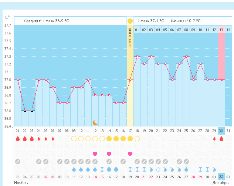The width and height of the screenshot is (234, 186).
Task: Select the empty yellow circle on cycle day 09
Action: coord(74,139)
